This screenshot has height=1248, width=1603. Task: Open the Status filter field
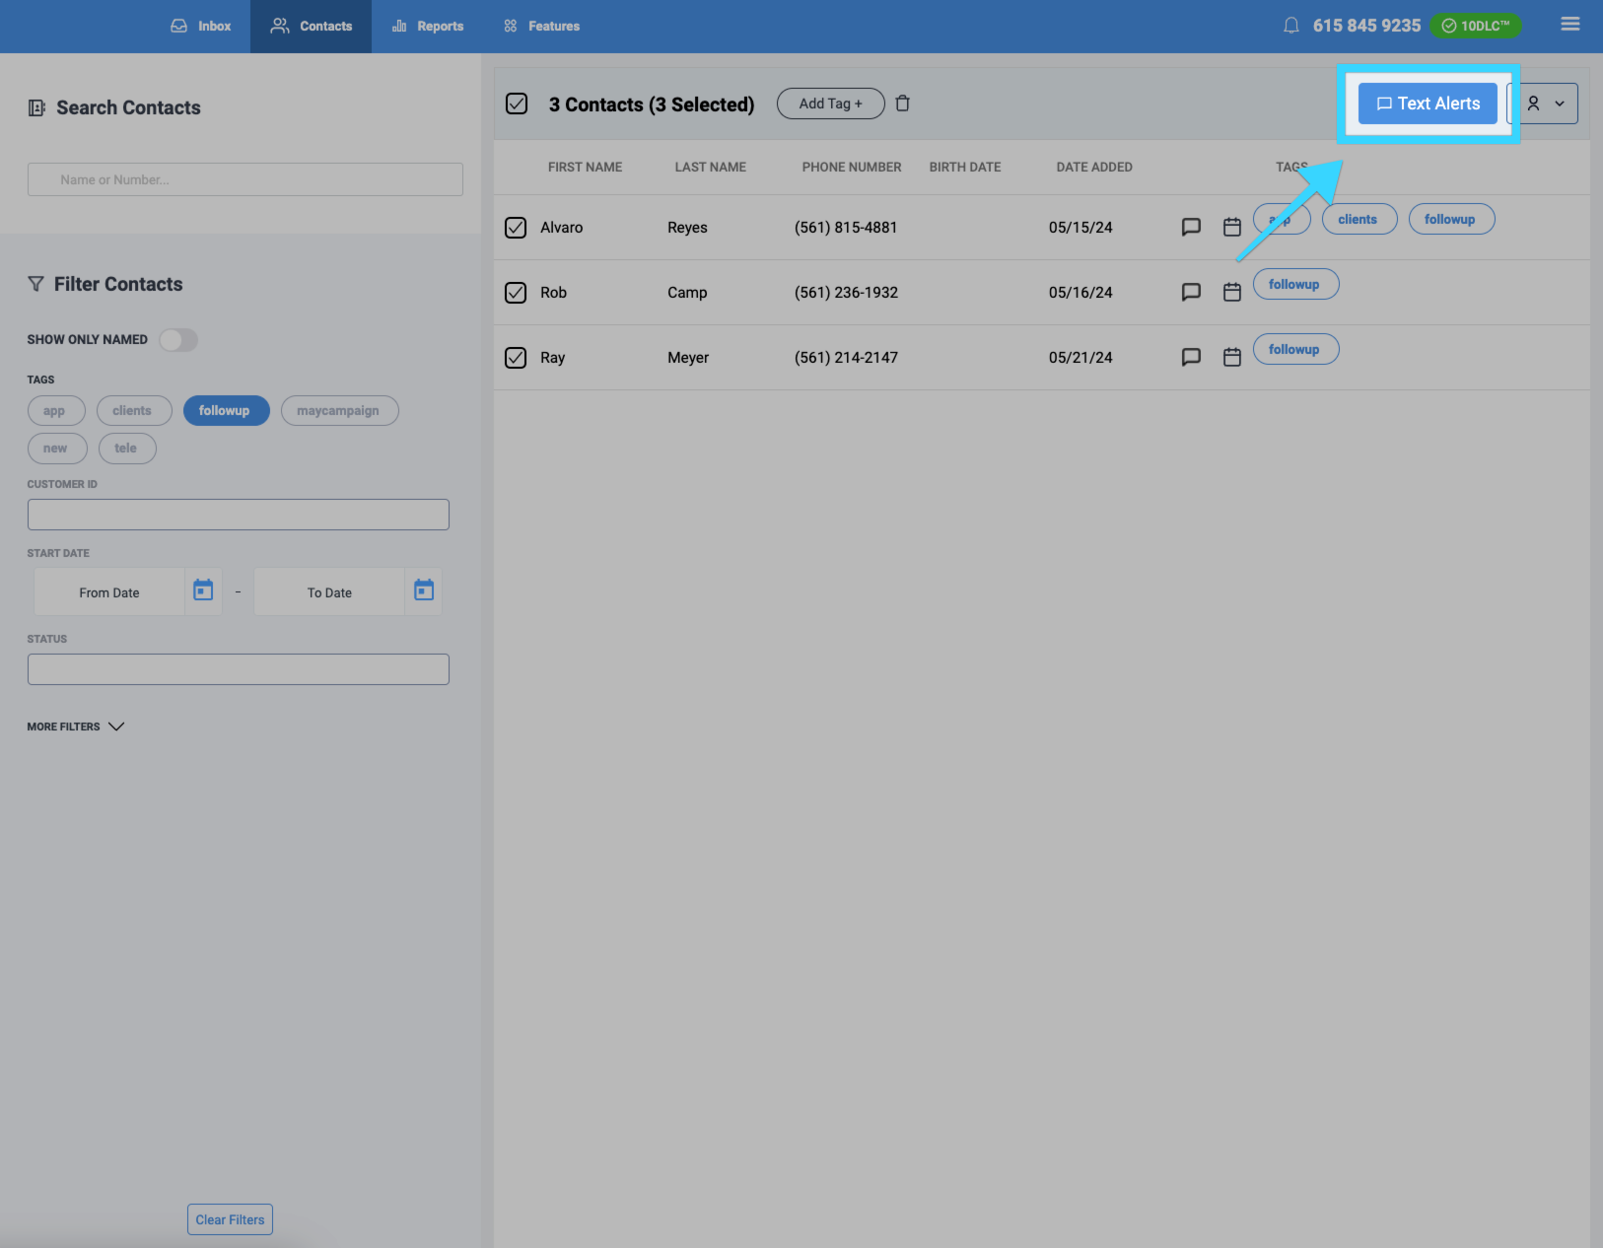tap(239, 669)
